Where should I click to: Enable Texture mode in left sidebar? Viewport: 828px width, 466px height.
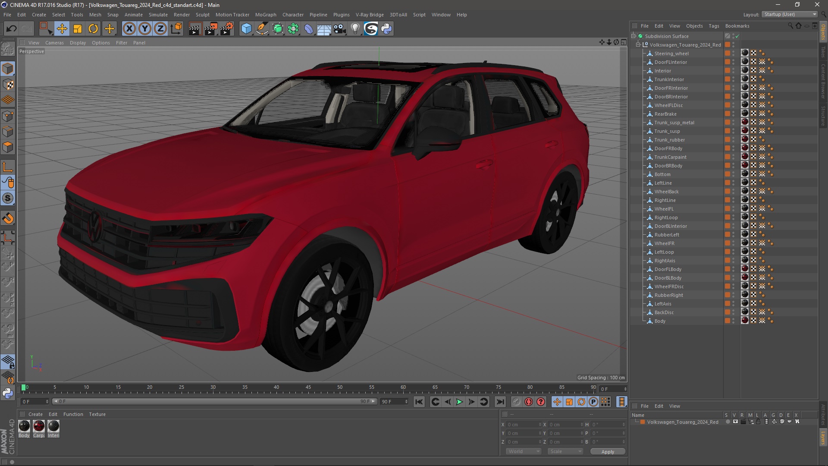8,85
